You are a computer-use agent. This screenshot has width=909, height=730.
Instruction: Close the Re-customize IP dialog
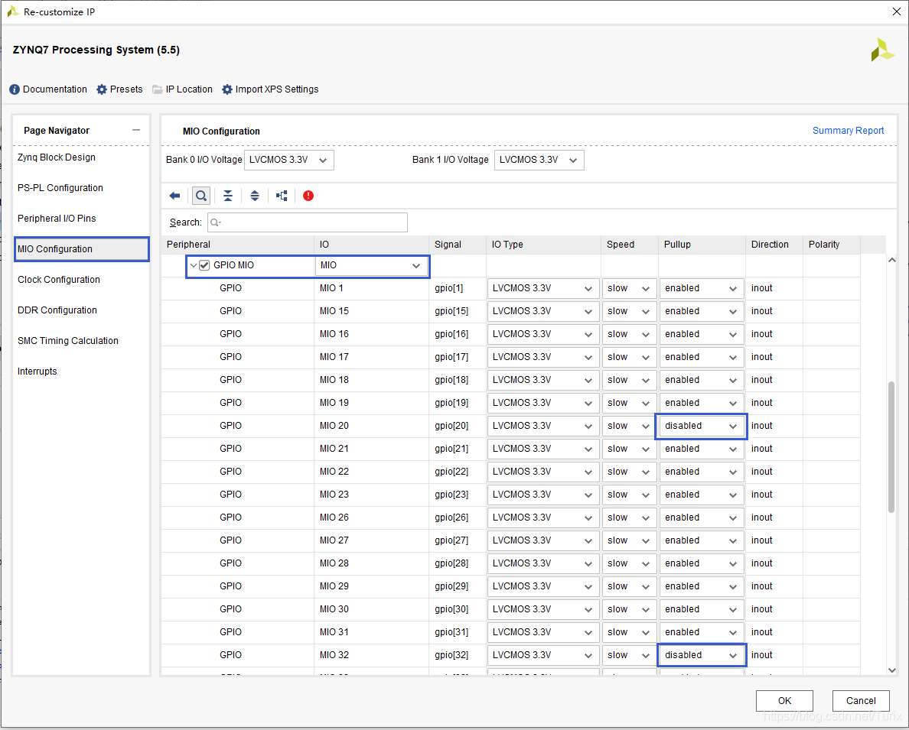coord(896,11)
